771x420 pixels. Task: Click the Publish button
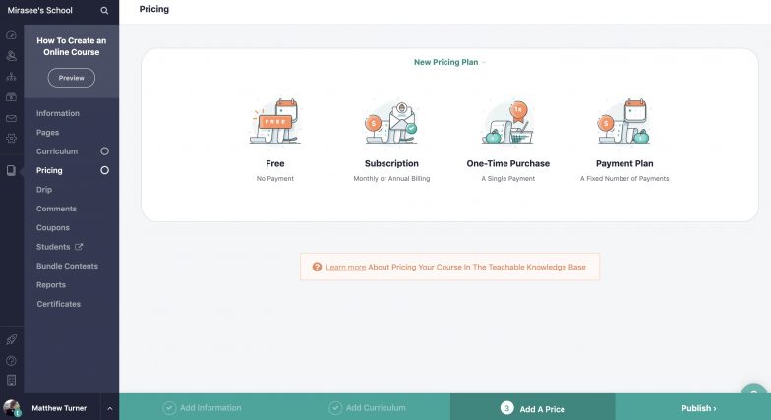tap(698, 408)
